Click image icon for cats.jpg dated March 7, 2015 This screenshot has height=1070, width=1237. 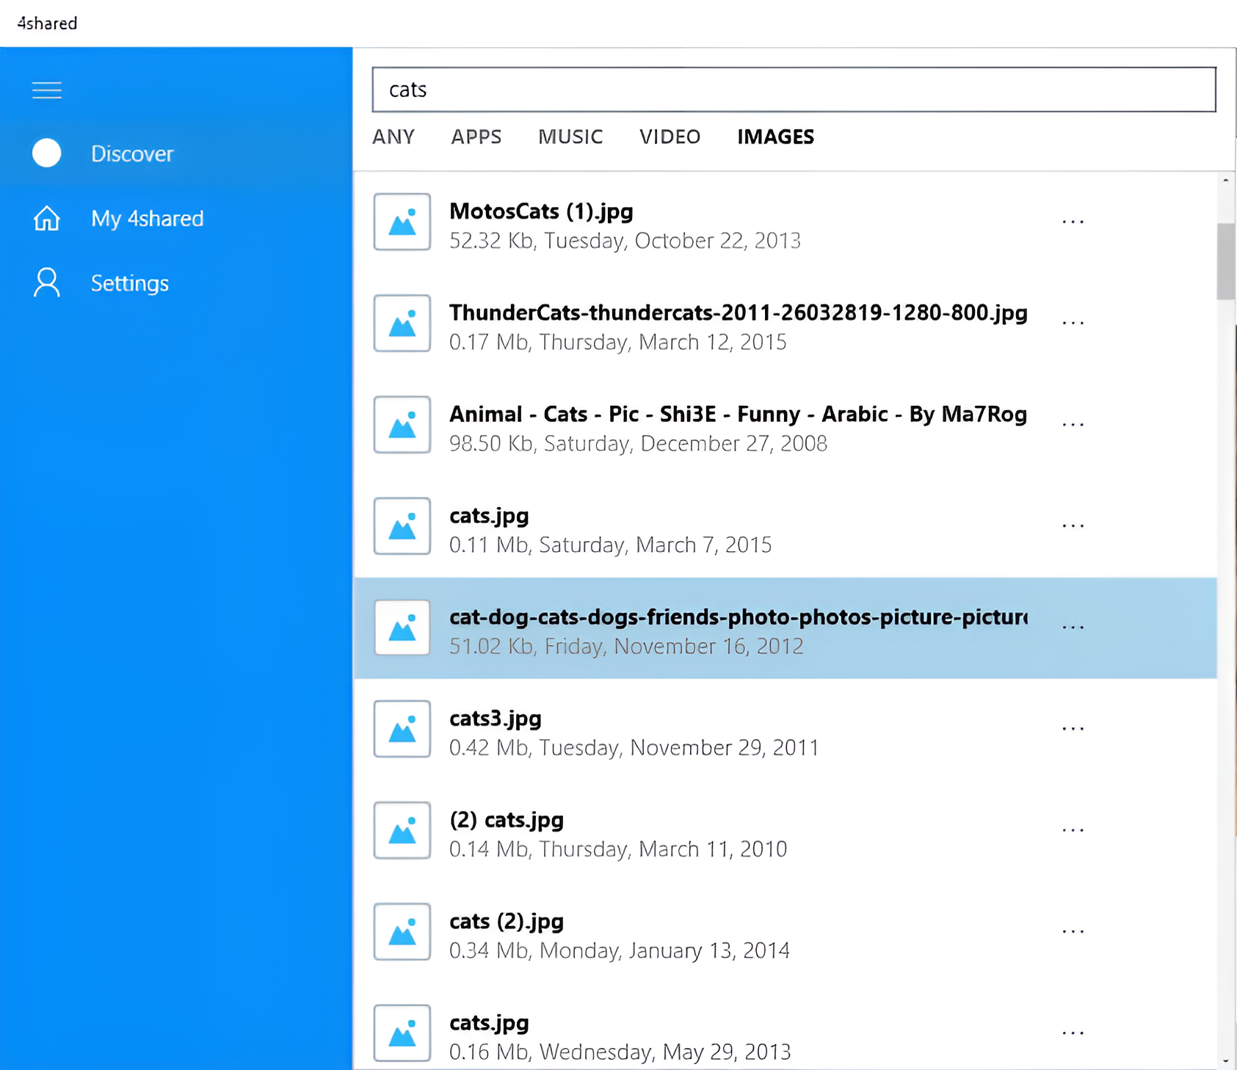[402, 526]
